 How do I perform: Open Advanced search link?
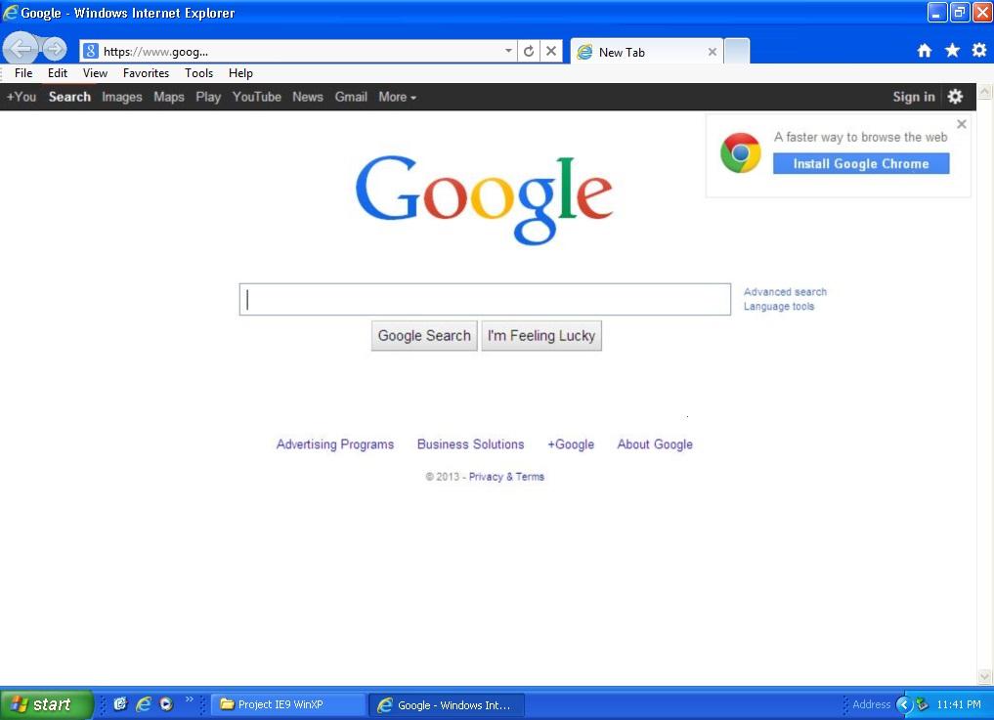[785, 291]
